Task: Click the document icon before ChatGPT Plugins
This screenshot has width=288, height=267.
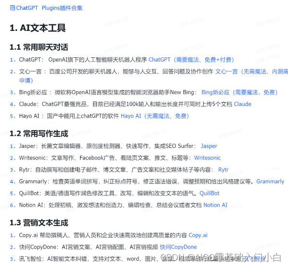Action: [13, 8]
